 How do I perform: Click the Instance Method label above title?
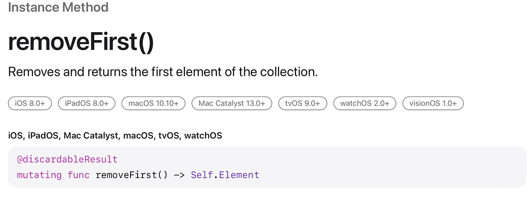[x=58, y=7]
